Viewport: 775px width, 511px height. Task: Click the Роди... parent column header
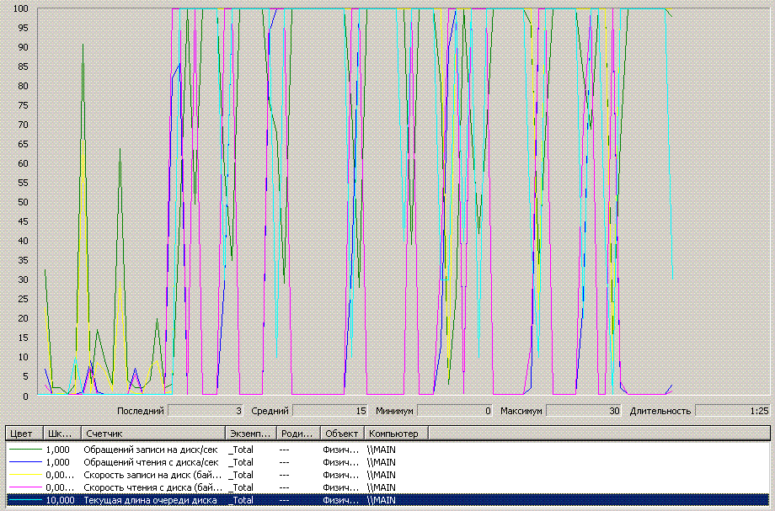(297, 433)
